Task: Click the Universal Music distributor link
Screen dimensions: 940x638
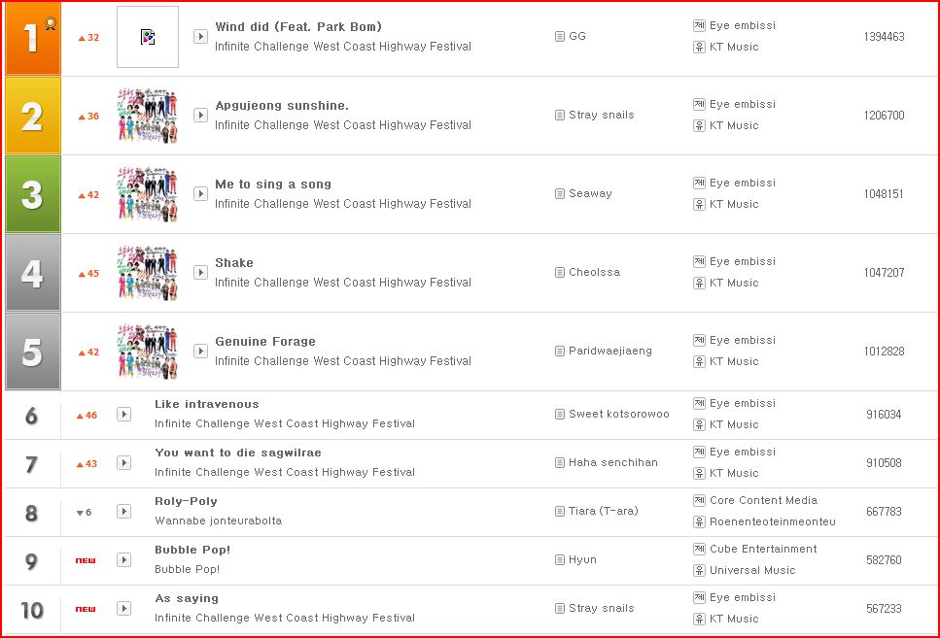Action: pyautogui.click(x=752, y=570)
